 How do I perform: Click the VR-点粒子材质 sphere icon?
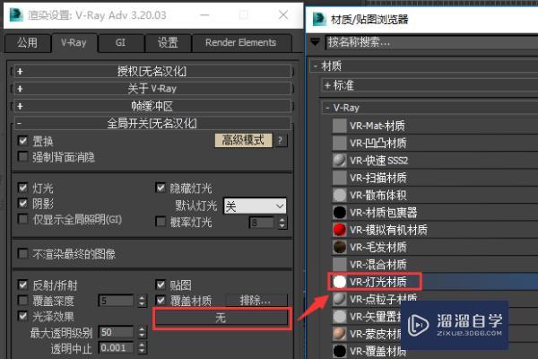339,299
